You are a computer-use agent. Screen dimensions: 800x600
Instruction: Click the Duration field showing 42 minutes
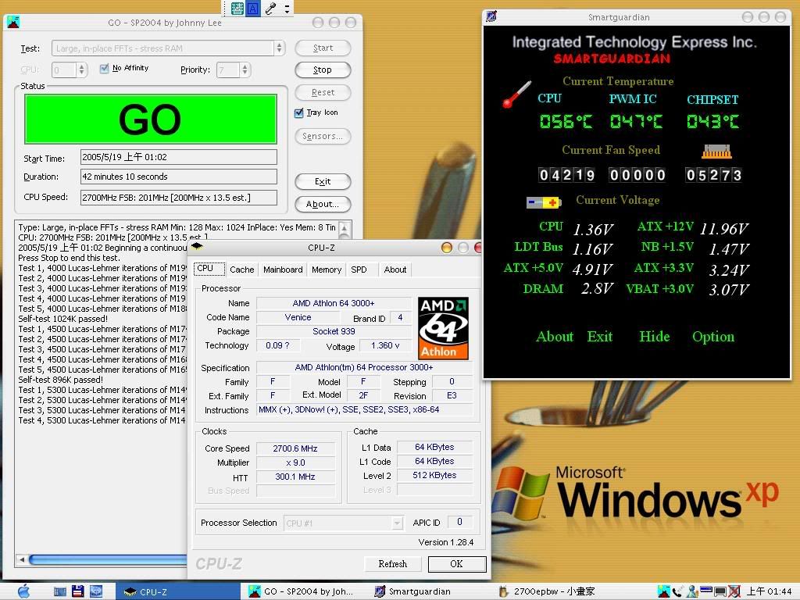click(179, 177)
